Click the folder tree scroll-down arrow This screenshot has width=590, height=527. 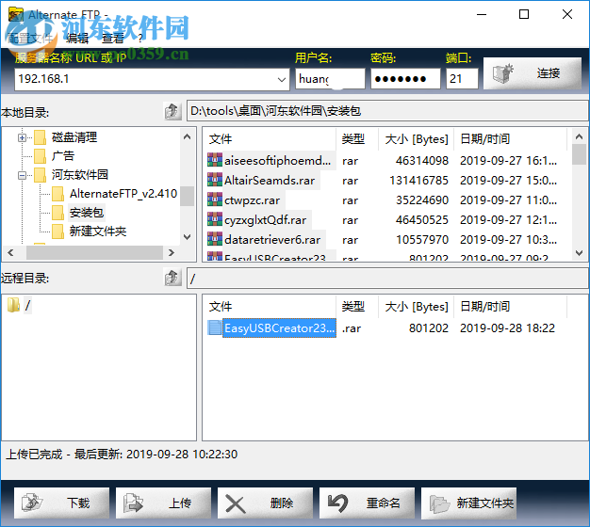click(187, 236)
